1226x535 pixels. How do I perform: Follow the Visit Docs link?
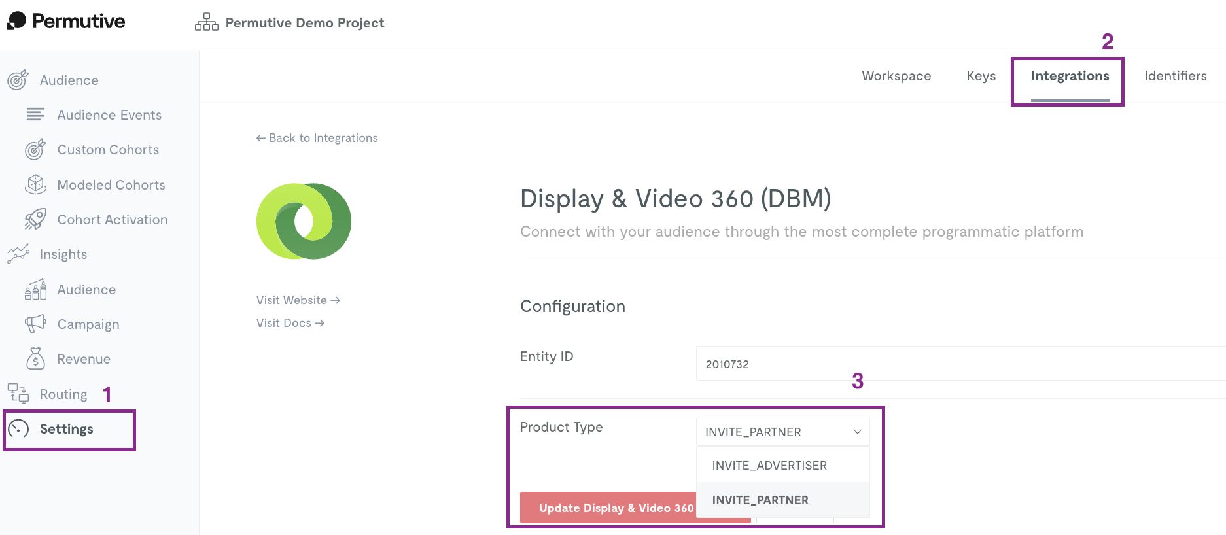click(x=290, y=323)
